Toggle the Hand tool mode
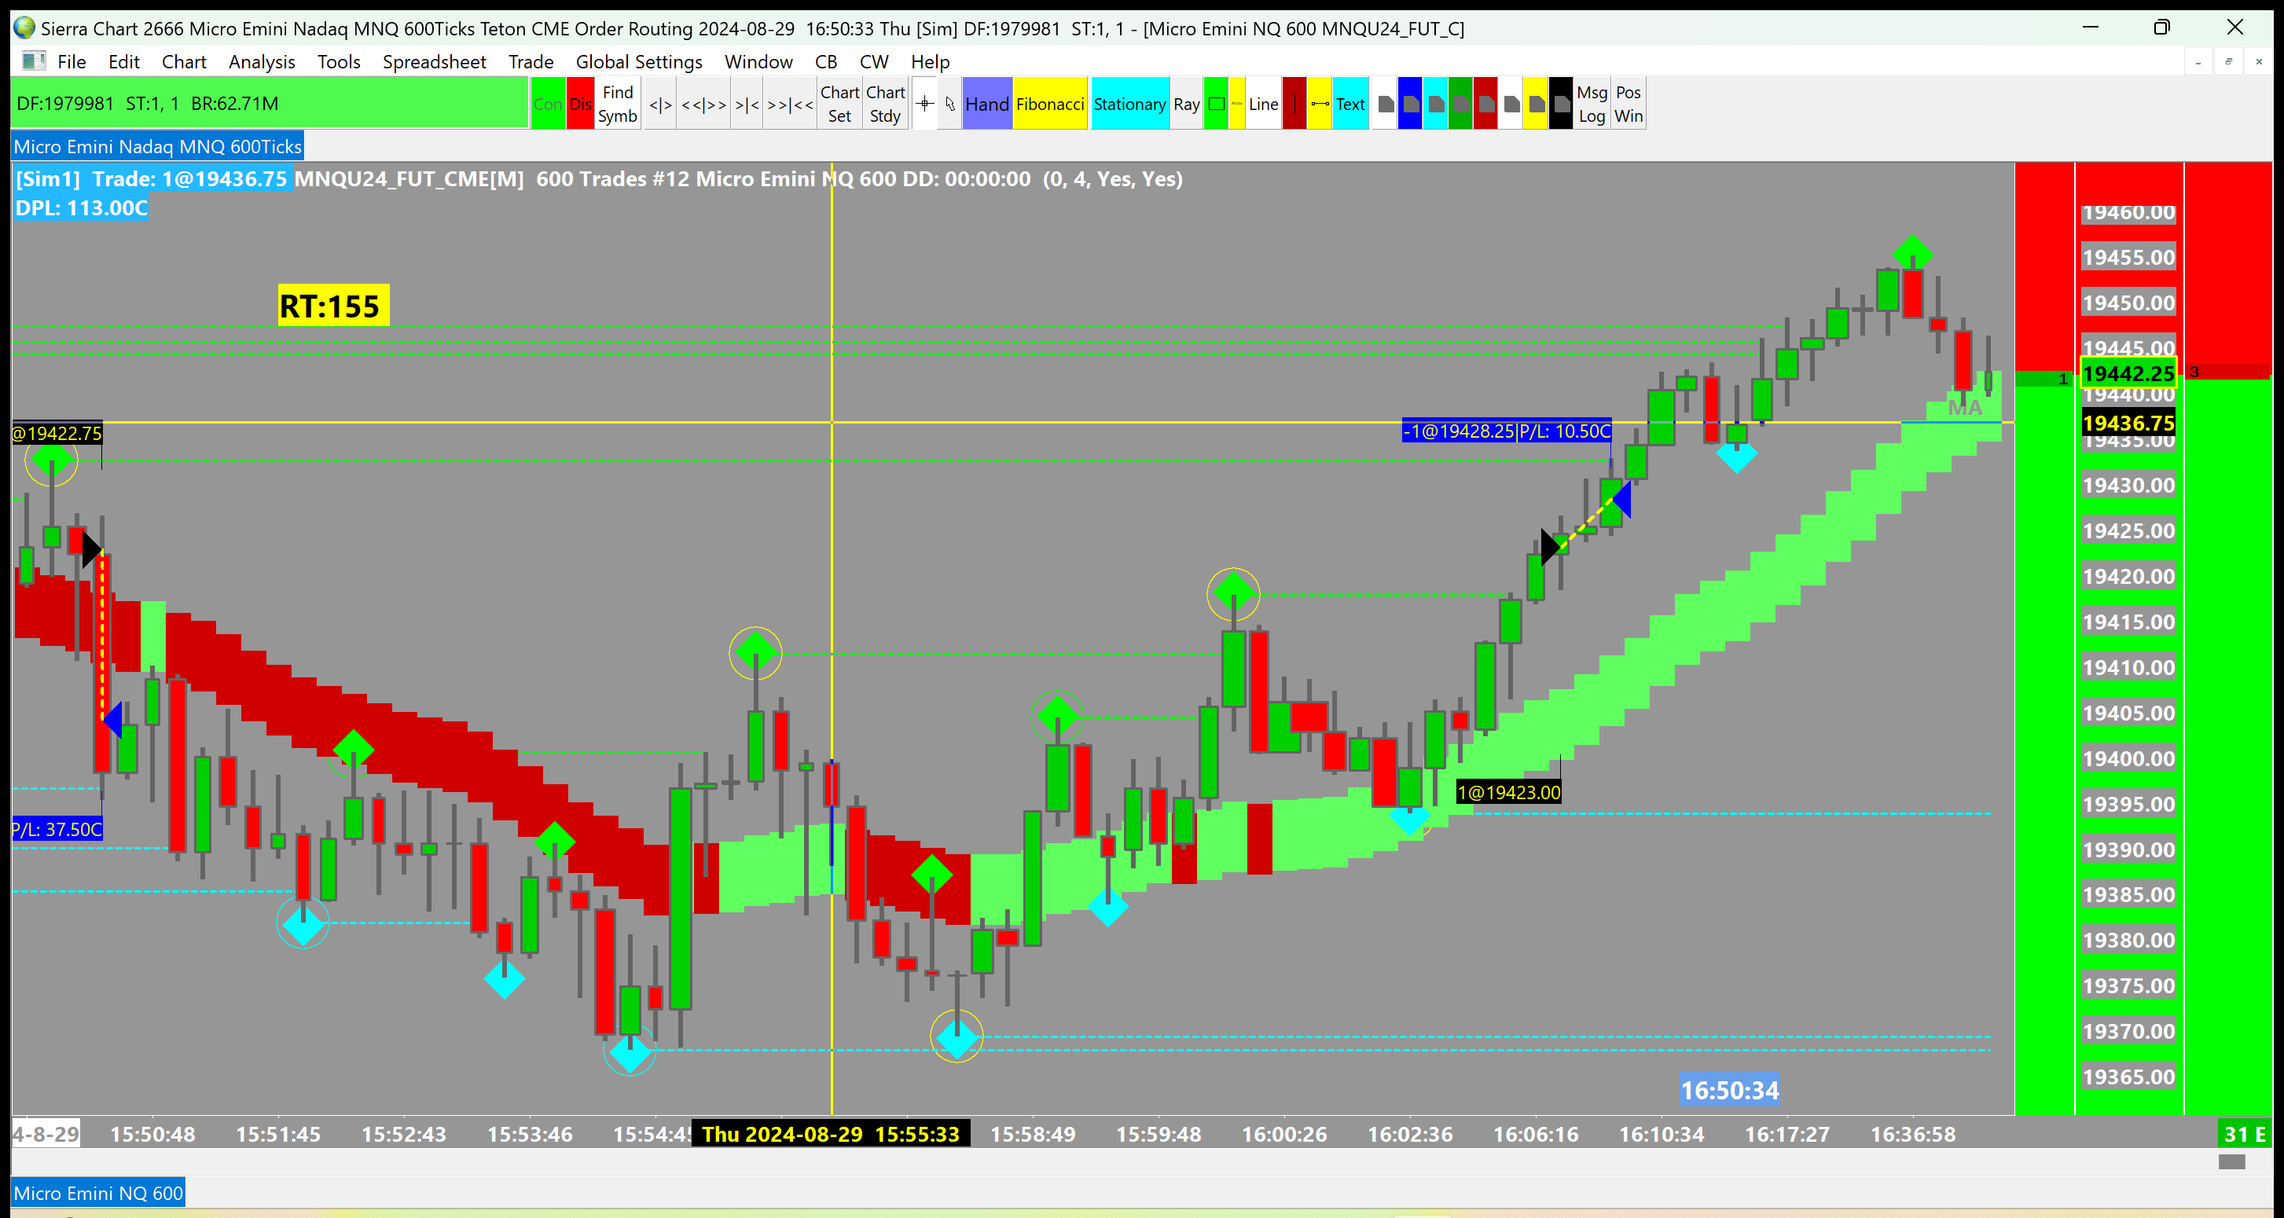The height and width of the screenshot is (1218, 2284). [x=987, y=104]
